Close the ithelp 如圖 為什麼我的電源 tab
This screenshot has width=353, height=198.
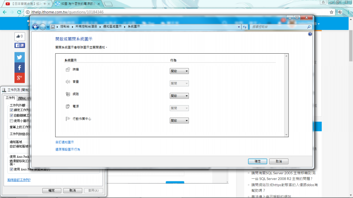click(99, 4)
